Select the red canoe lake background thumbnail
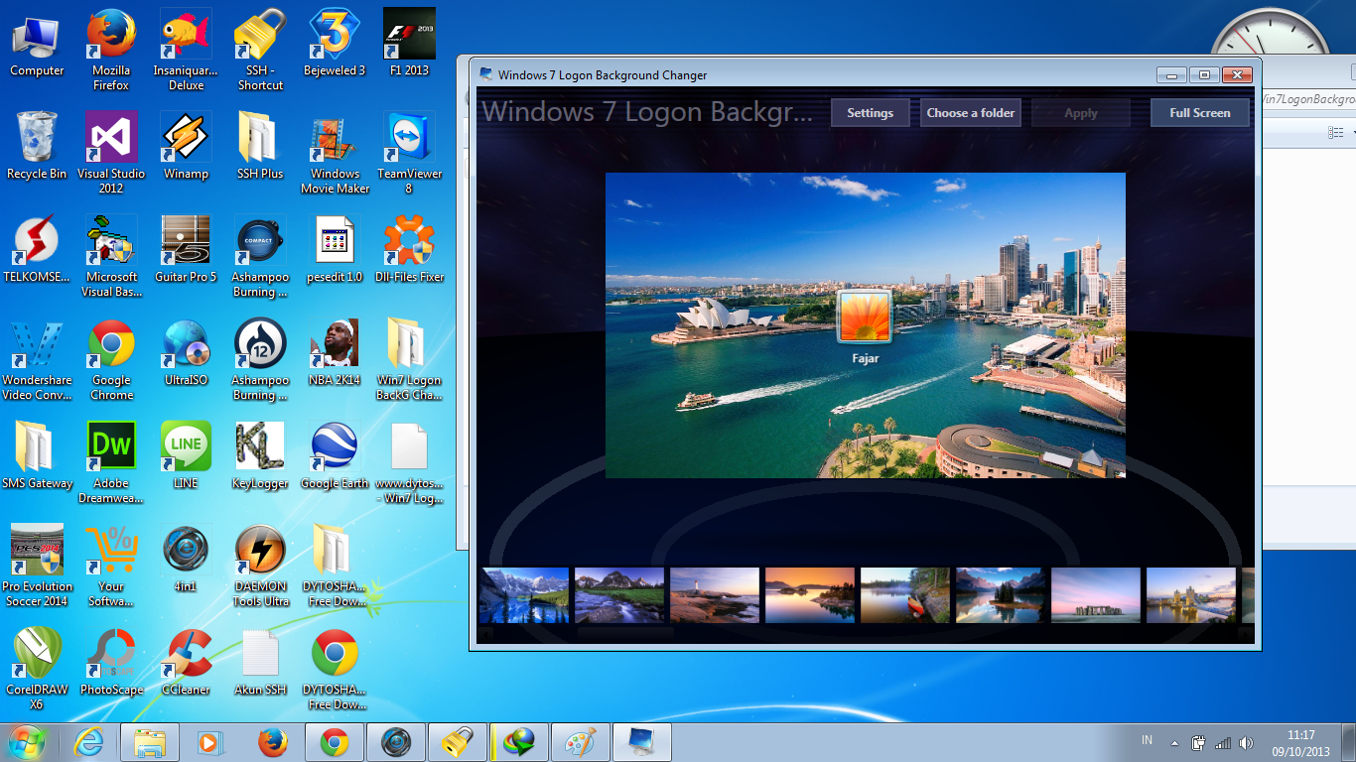This screenshot has height=762, width=1356. pyautogui.click(x=904, y=593)
